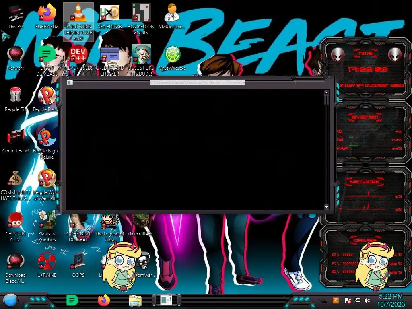This screenshot has height=309, width=412.
Task: Click the TIME widget header label
Action: pos(365,54)
